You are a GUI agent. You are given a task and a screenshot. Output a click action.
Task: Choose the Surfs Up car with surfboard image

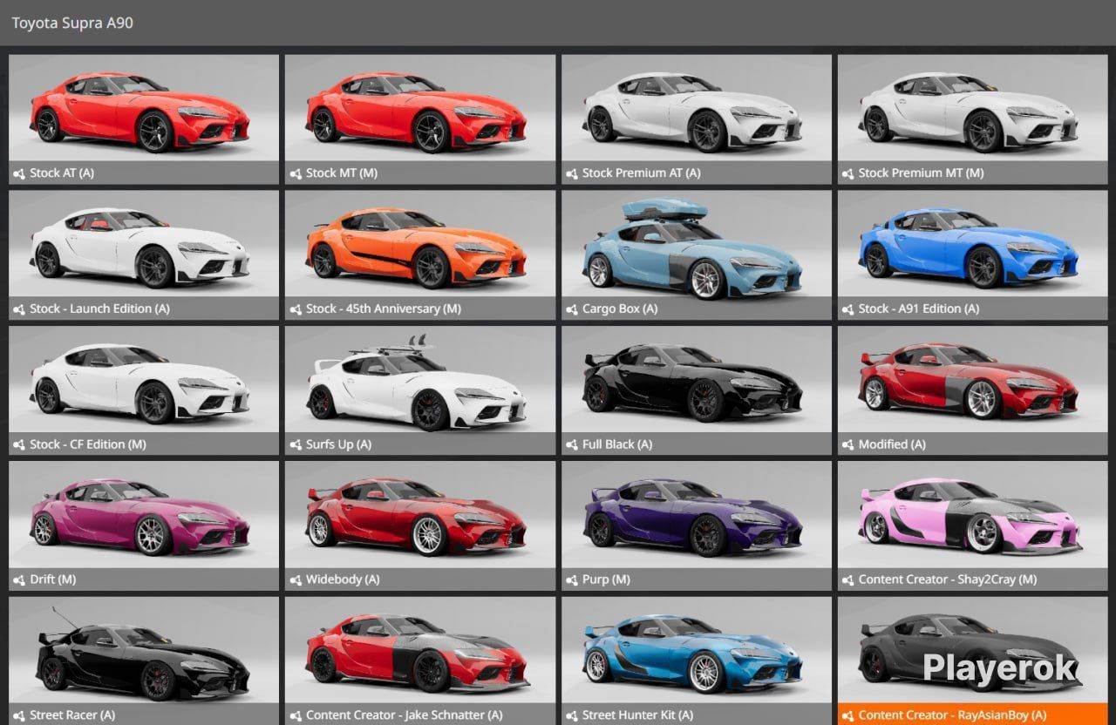(419, 379)
